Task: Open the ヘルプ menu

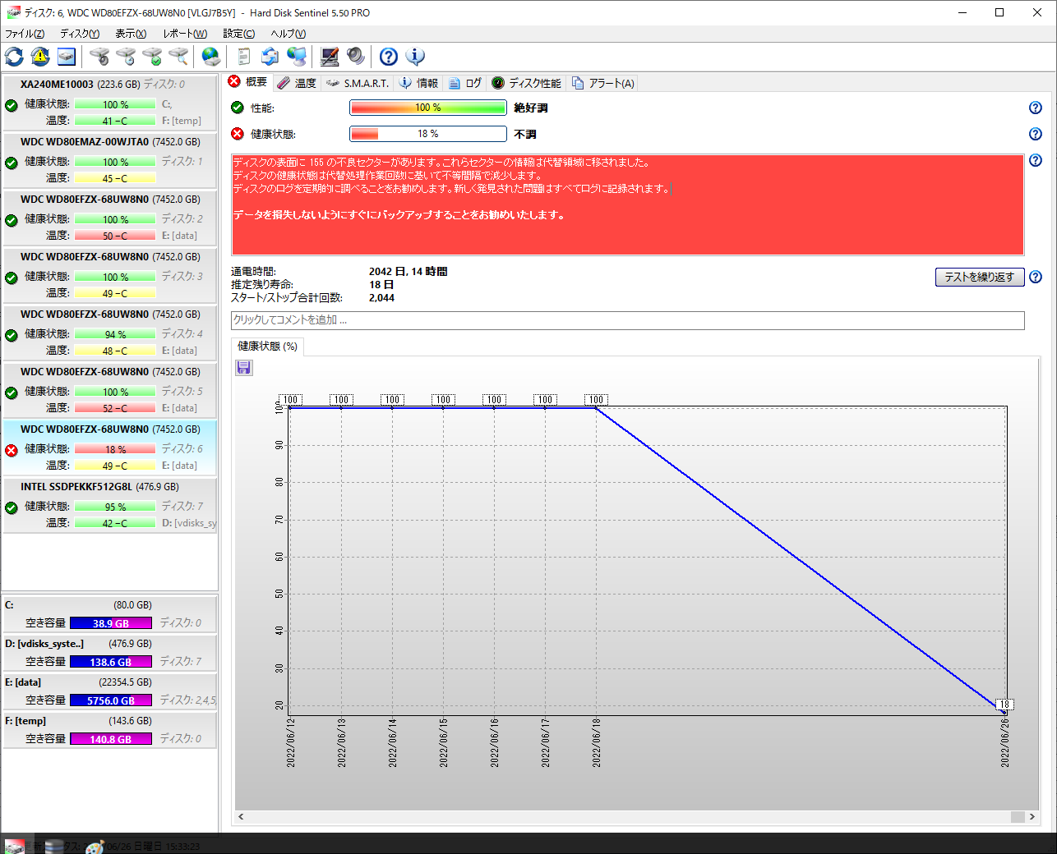Action: pyautogui.click(x=288, y=34)
